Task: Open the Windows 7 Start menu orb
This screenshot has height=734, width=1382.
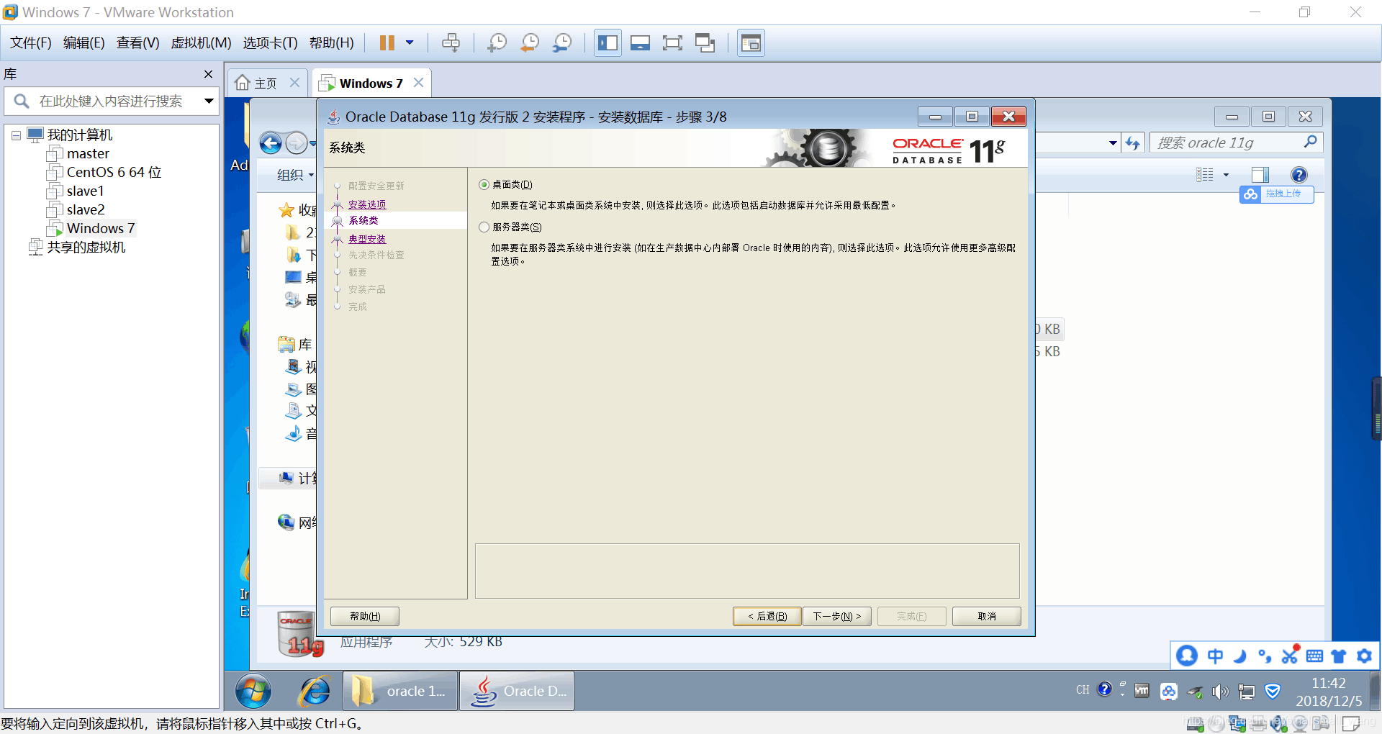Action: tap(253, 692)
